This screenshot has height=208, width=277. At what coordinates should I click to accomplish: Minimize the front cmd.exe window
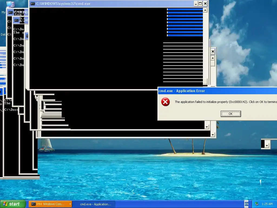pos(196,4)
